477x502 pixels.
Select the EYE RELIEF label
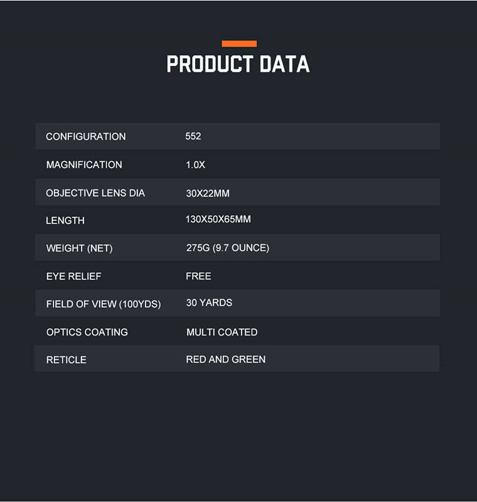pyautogui.click(x=73, y=276)
